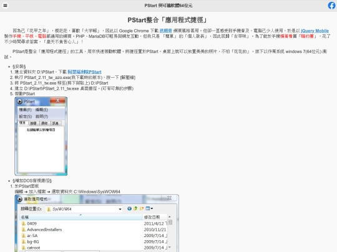Click the PStart window title icon
337x252 pixels.
pos(20,101)
